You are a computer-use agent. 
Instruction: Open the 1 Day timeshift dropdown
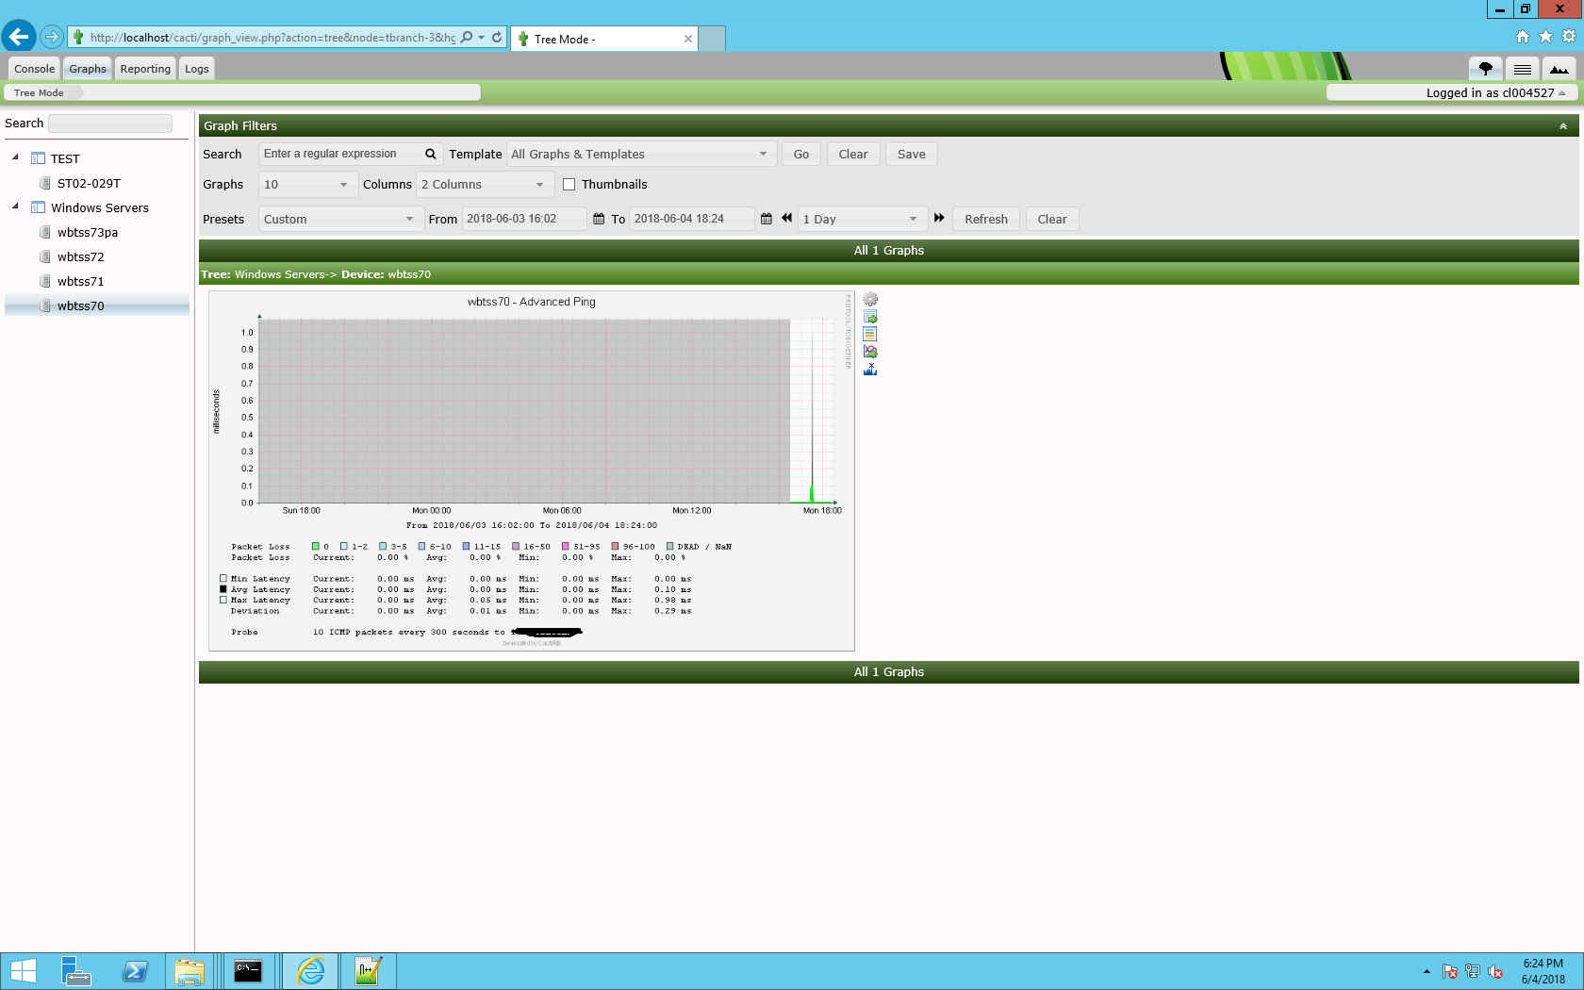click(862, 219)
